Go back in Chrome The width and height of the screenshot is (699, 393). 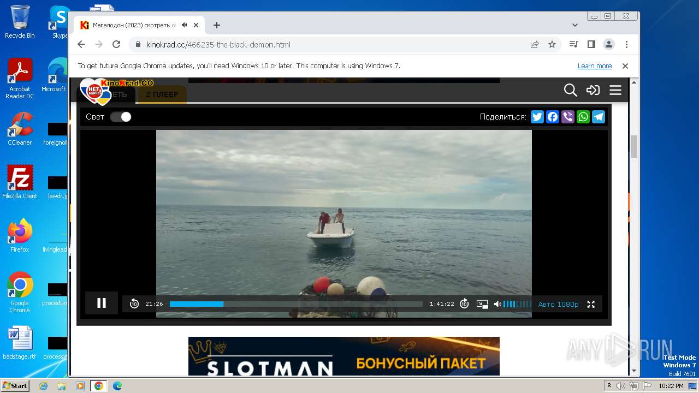click(81, 45)
